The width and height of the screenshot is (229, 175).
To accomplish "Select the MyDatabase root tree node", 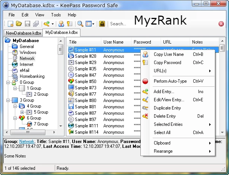I will 26,41.
